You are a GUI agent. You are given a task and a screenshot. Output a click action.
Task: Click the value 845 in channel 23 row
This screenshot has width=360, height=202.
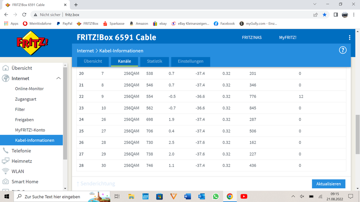click(253, 108)
